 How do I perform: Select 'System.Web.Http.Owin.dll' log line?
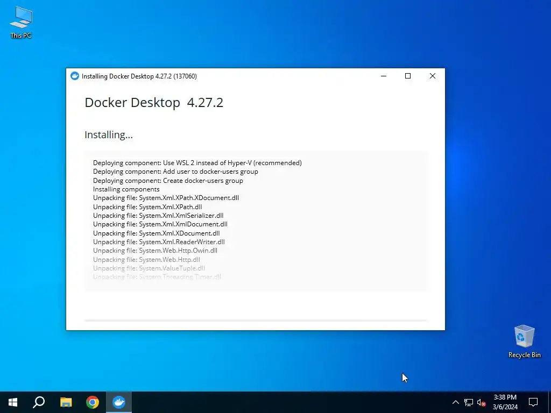pos(156,251)
